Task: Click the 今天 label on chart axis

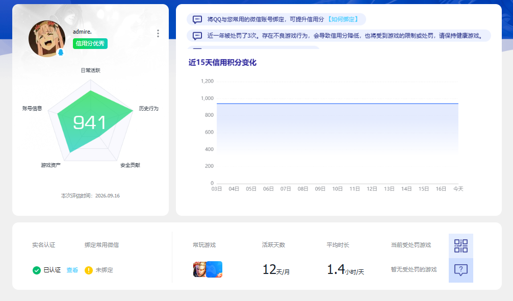Action: coord(458,189)
